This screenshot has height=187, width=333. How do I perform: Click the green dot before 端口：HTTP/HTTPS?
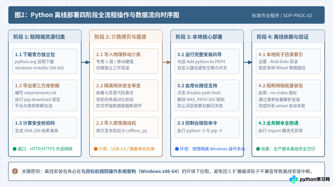15,149
